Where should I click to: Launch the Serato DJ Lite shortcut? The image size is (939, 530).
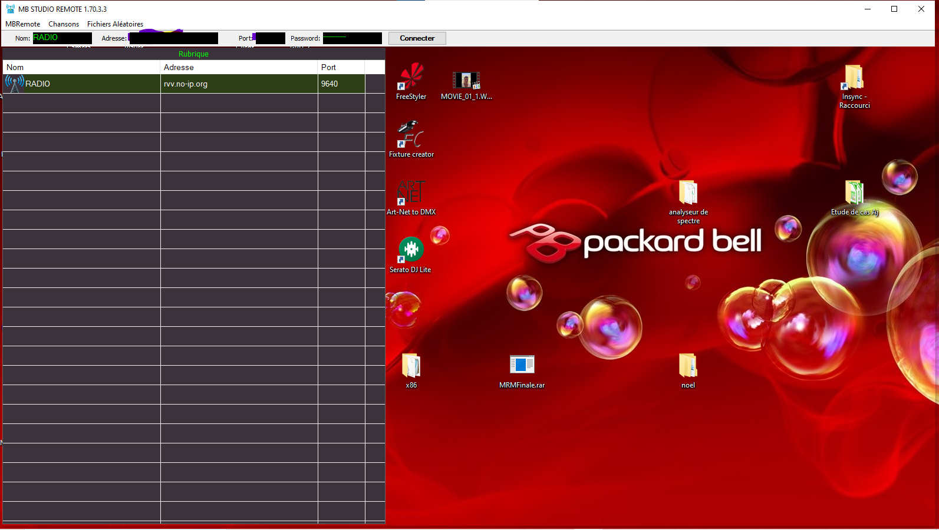point(410,255)
